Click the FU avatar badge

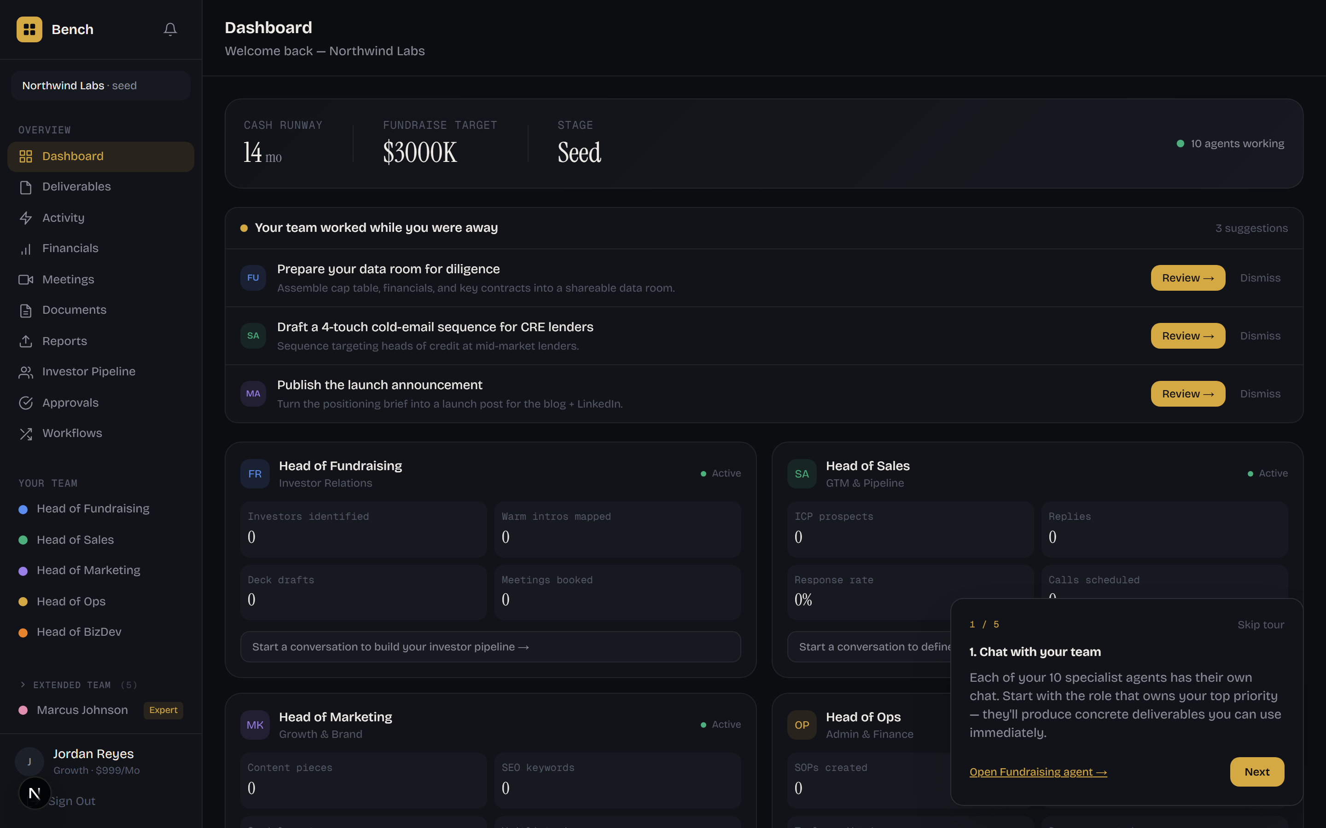[253, 278]
